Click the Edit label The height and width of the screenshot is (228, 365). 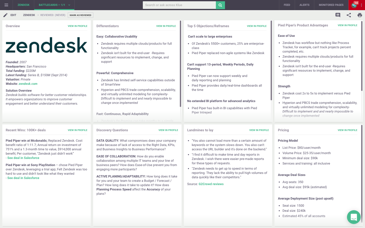(x=13, y=15)
